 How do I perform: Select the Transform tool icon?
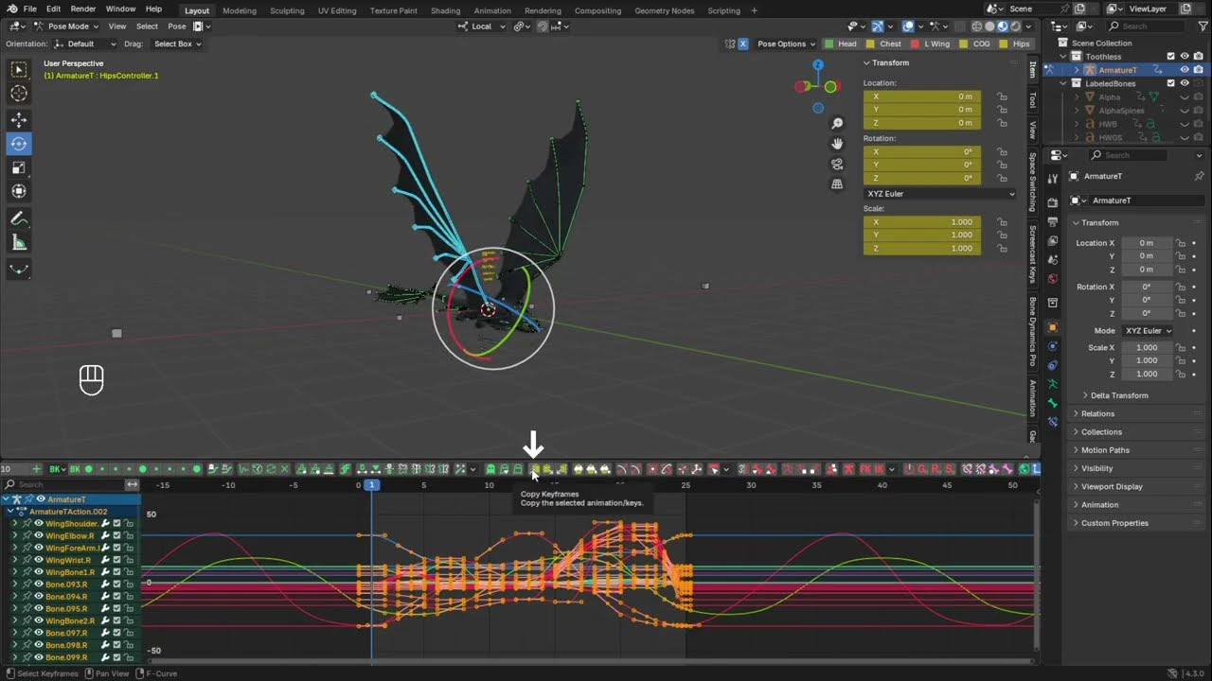pos(19,191)
